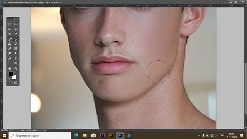This screenshot has height=139, width=247.
Task: Select the Eraser tool
Action: [10, 49]
